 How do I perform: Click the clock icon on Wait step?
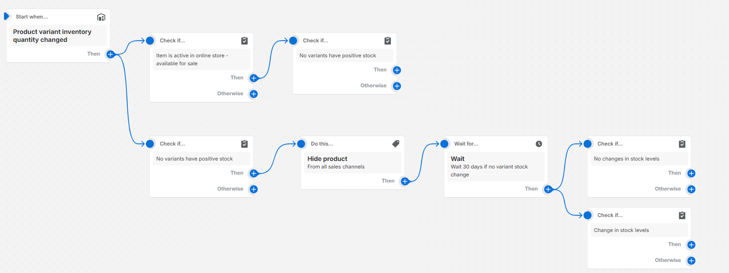[x=539, y=144]
